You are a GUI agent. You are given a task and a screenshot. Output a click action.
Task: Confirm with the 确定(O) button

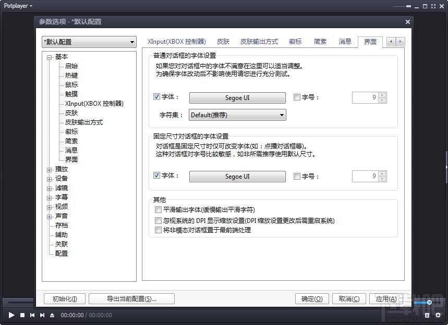[312, 299]
